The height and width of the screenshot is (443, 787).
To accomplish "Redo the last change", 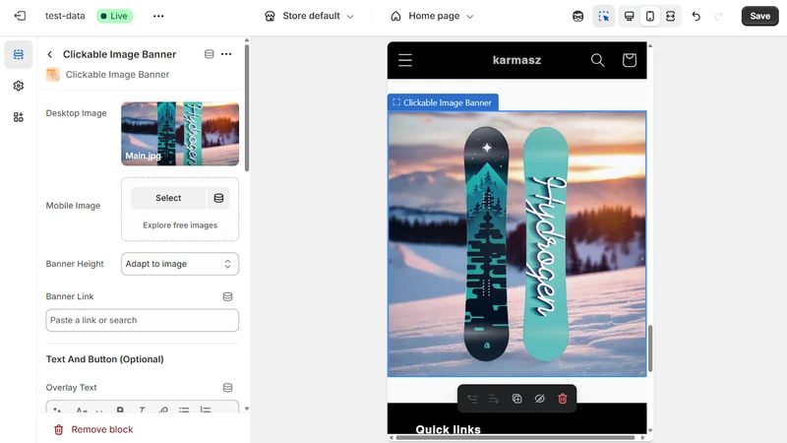I will pyautogui.click(x=719, y=16).
